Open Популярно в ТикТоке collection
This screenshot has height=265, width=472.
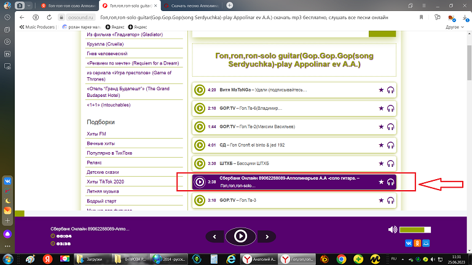click(109, 153)
